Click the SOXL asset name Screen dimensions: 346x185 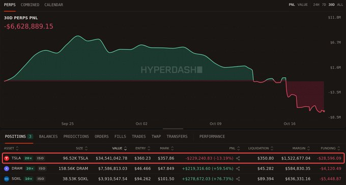pyautogui.click(x=16, y=178)
